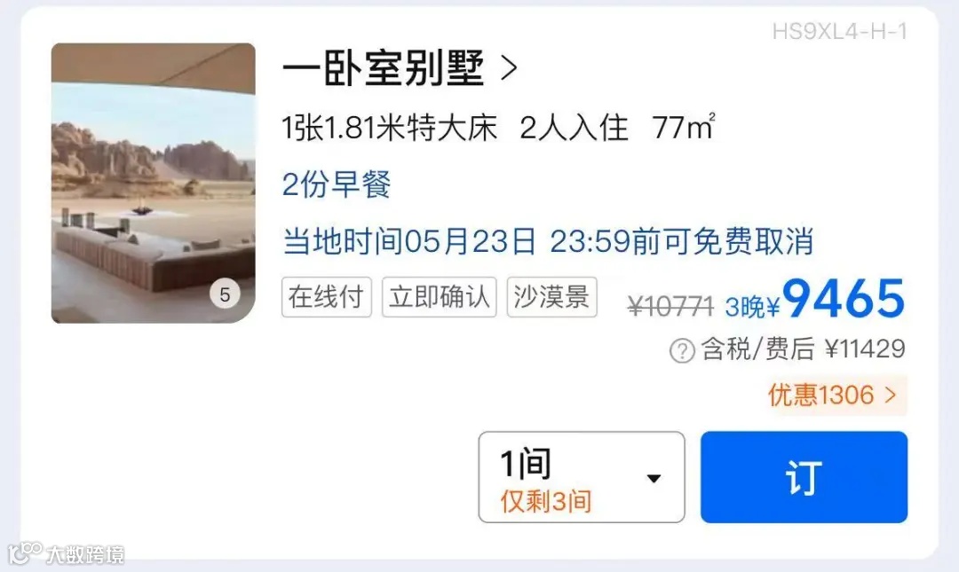The height and width of the screenshot is (572, 959).
Task: View the free cancellation policy text
Action: click(x=547, y=241)
